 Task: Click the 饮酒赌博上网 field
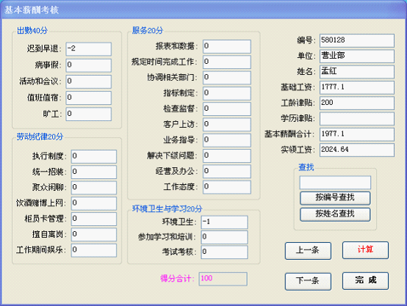click(94, 203)
